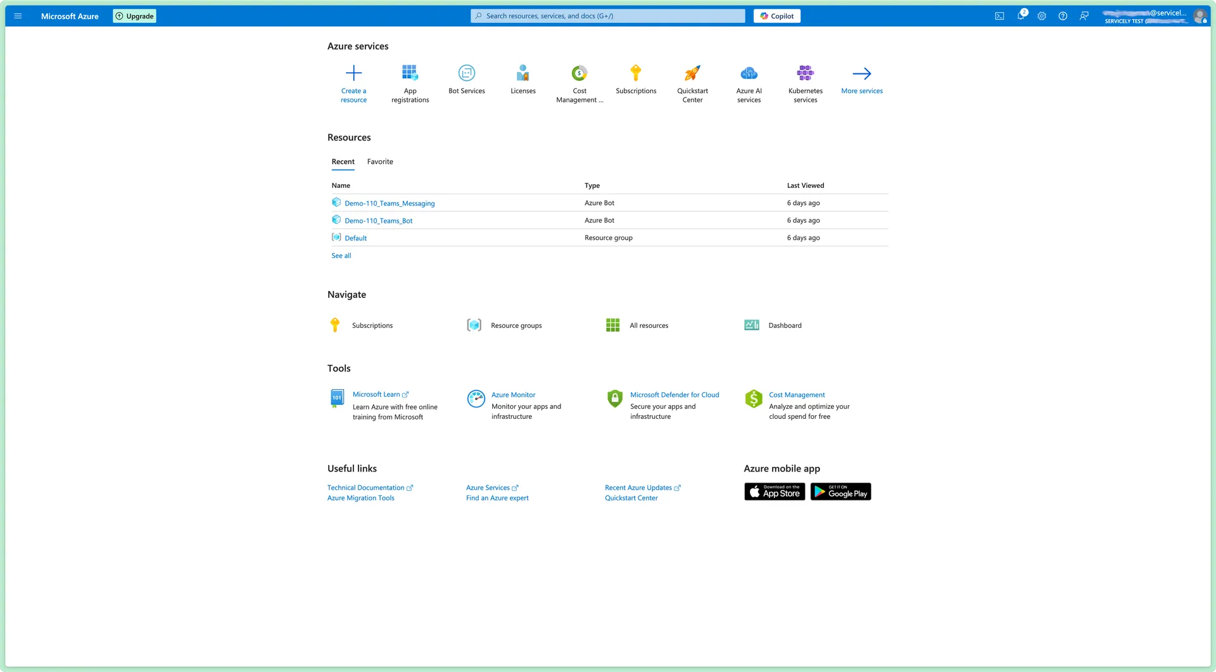Sort by the Type column header

(592, 186)
